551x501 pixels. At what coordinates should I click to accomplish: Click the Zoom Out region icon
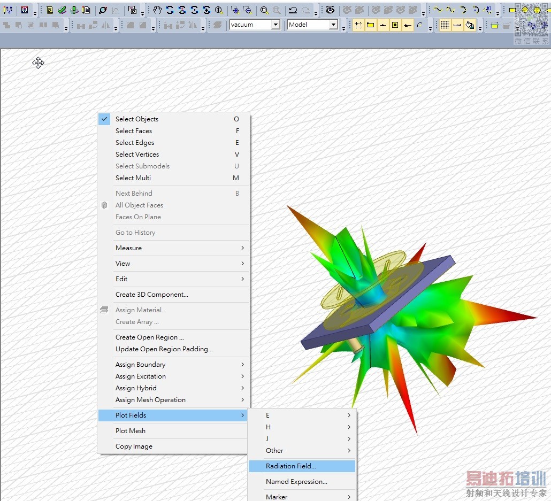coord(248,10)
